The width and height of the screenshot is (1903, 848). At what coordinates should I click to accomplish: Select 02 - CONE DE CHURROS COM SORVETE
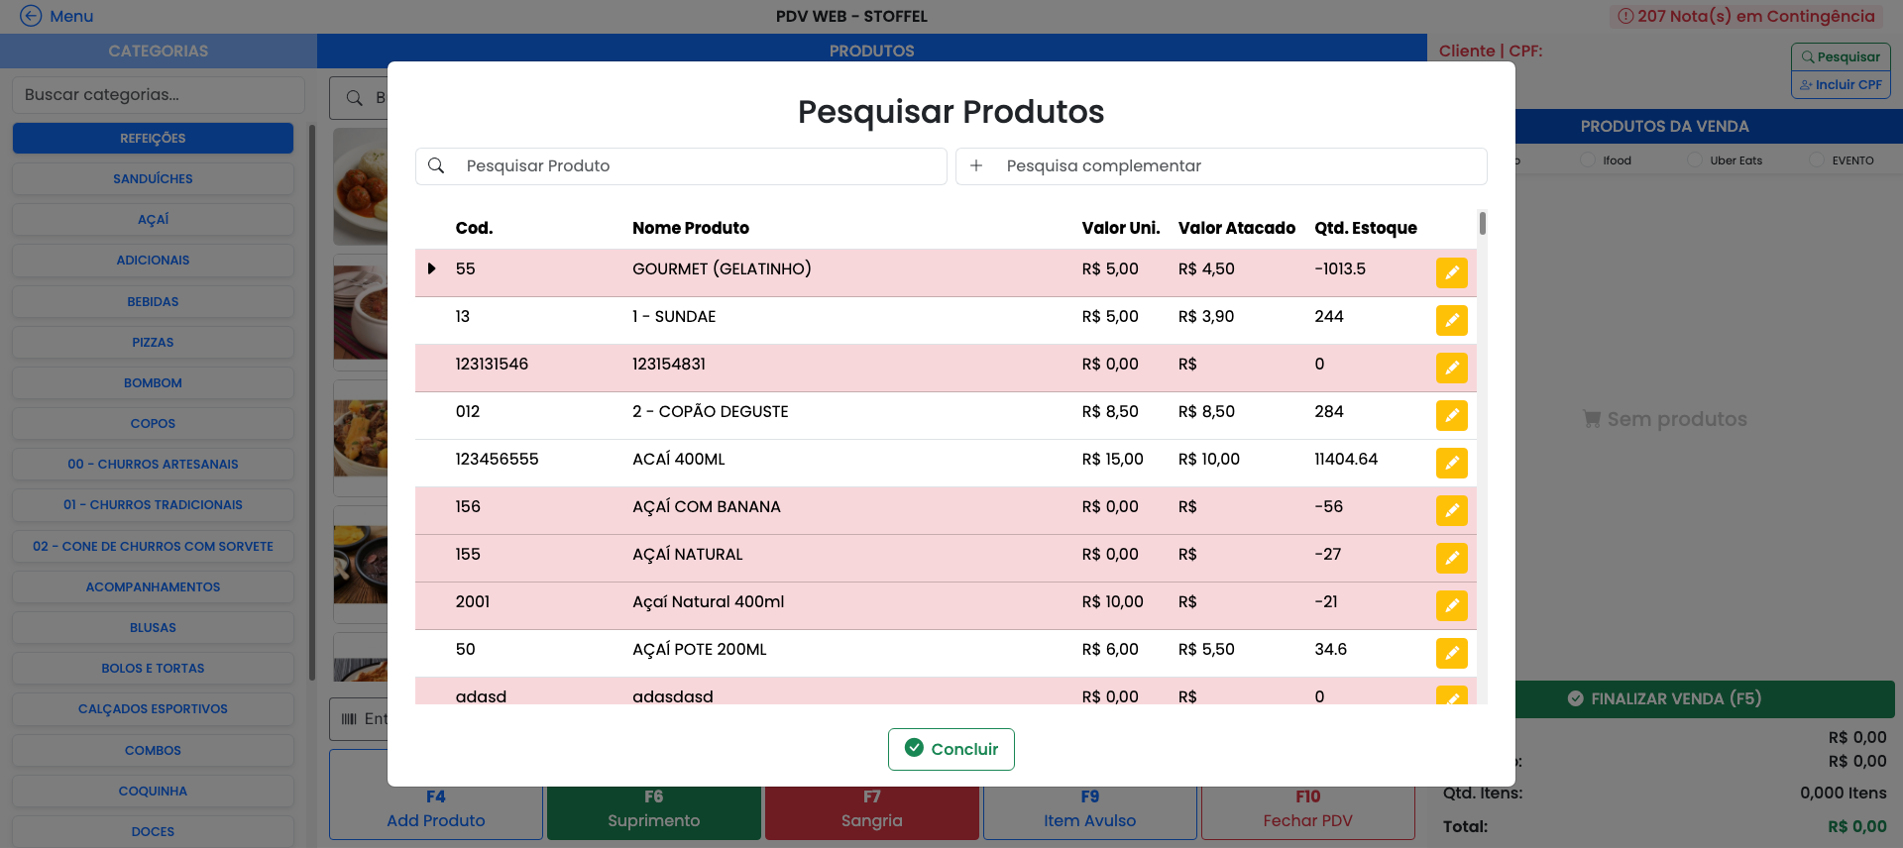coord(153,546)
